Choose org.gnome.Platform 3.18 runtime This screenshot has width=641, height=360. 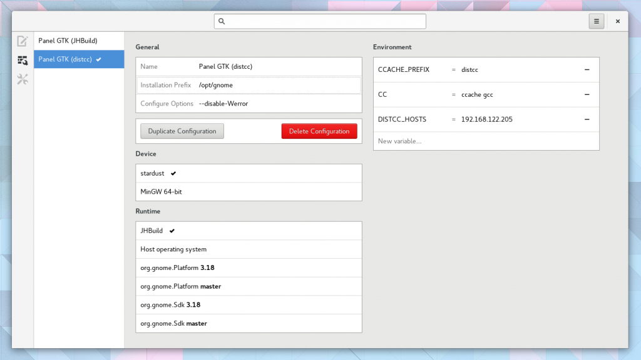click(249, 267)
